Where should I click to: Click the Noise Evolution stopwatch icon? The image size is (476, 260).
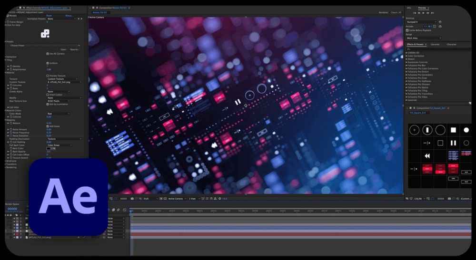[11, 136]
